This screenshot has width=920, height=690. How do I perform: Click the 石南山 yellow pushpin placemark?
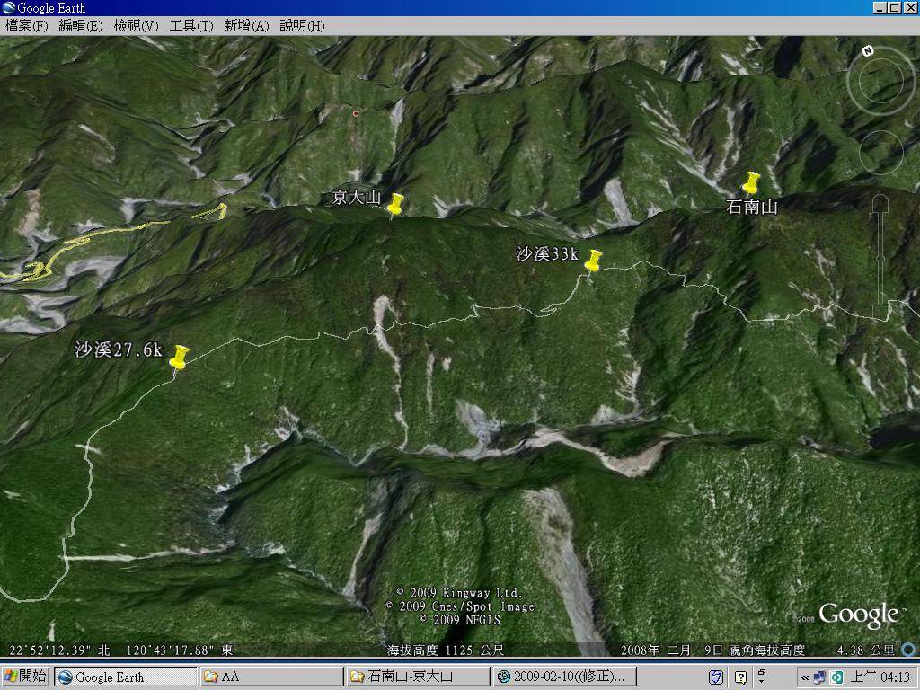(x=752, y=182)
